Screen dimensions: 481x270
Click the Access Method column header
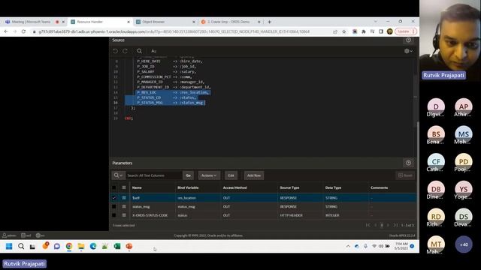[234, 187]
